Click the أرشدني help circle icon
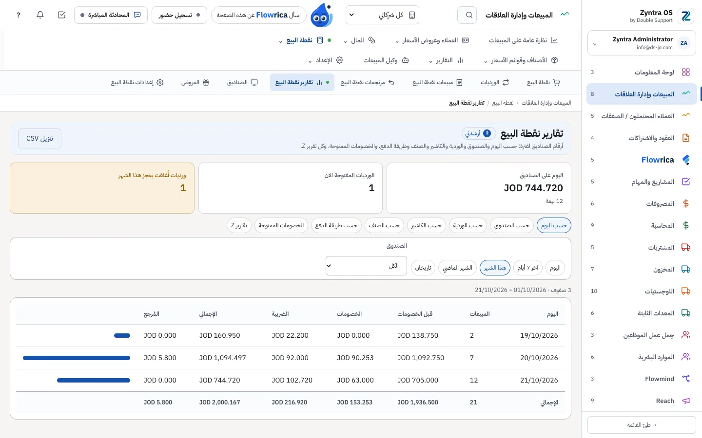The image size is (702, 438). (x=487, y=133)
